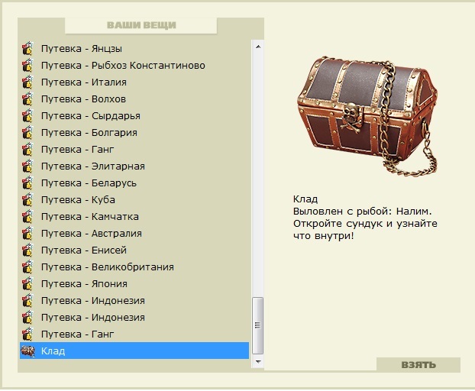Select the item Путевка - Япония
This screenshot has height=391, width=475.
[134, 284]
